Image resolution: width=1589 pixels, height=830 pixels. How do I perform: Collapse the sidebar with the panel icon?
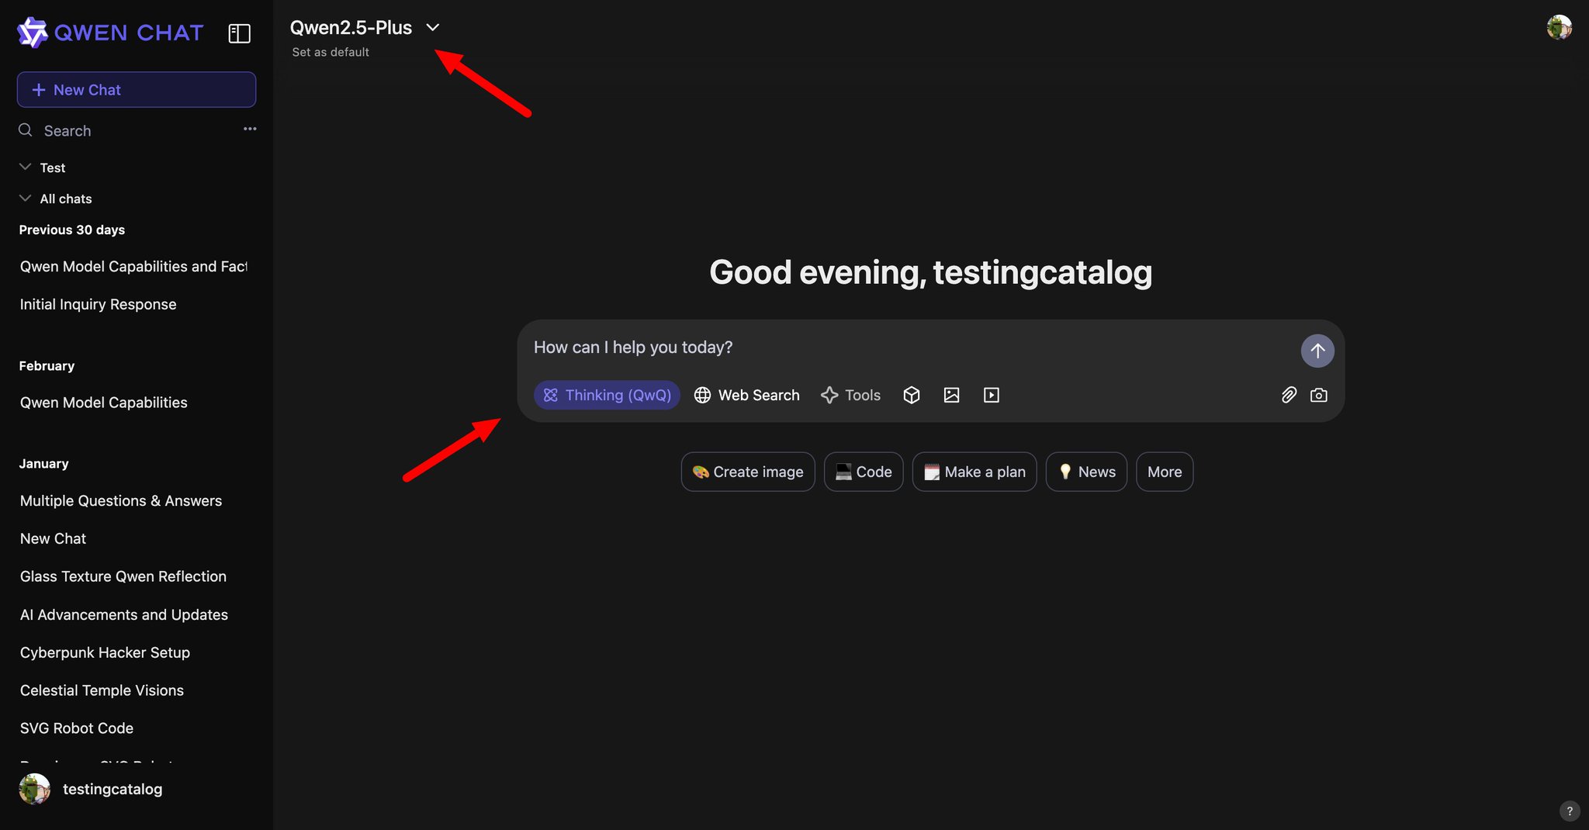click(239, 33)
